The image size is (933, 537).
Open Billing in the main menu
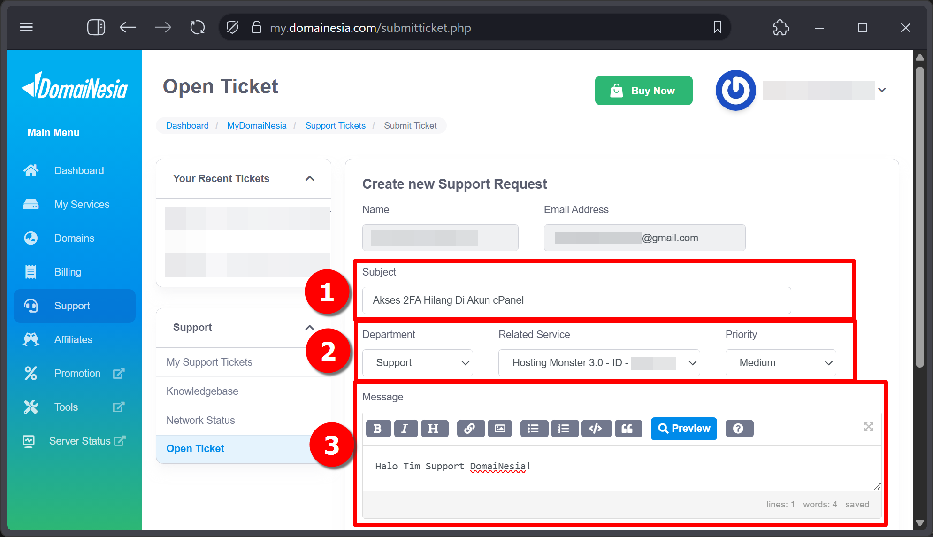(75, 272)
